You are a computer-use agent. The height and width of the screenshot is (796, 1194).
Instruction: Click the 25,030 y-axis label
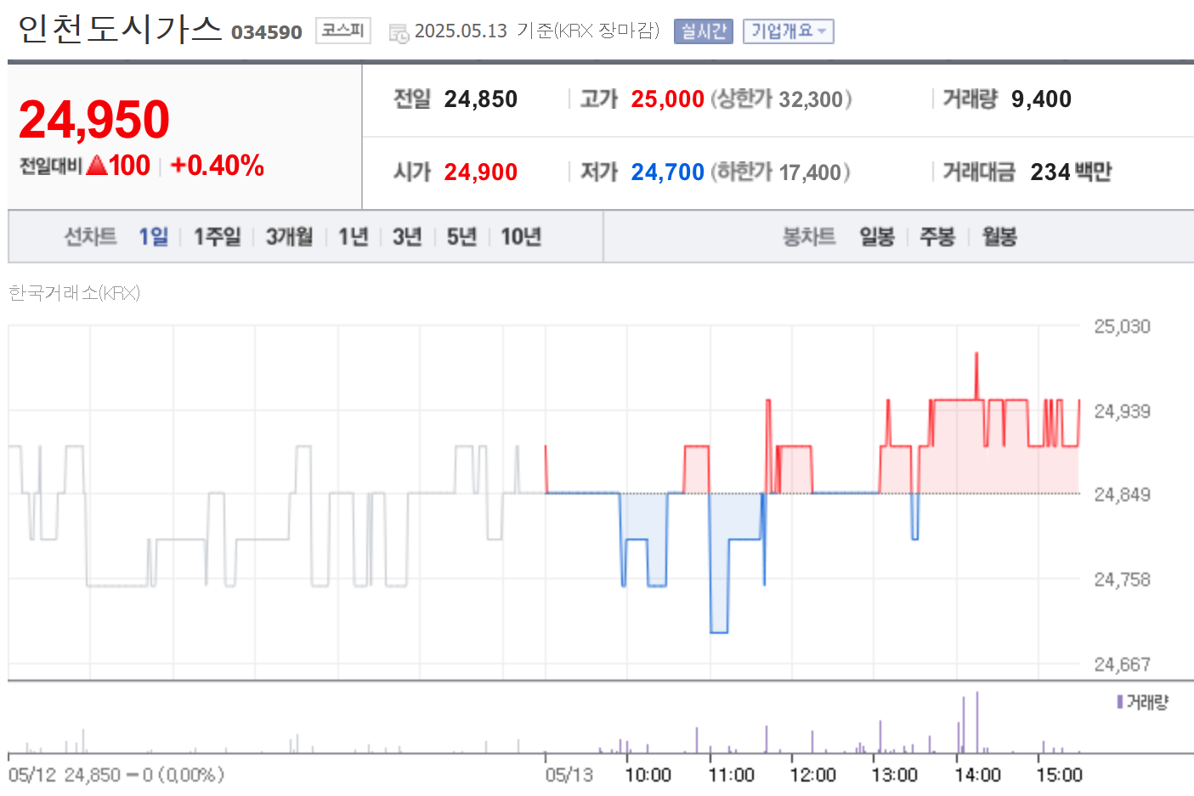click(x=1122, y=326)
